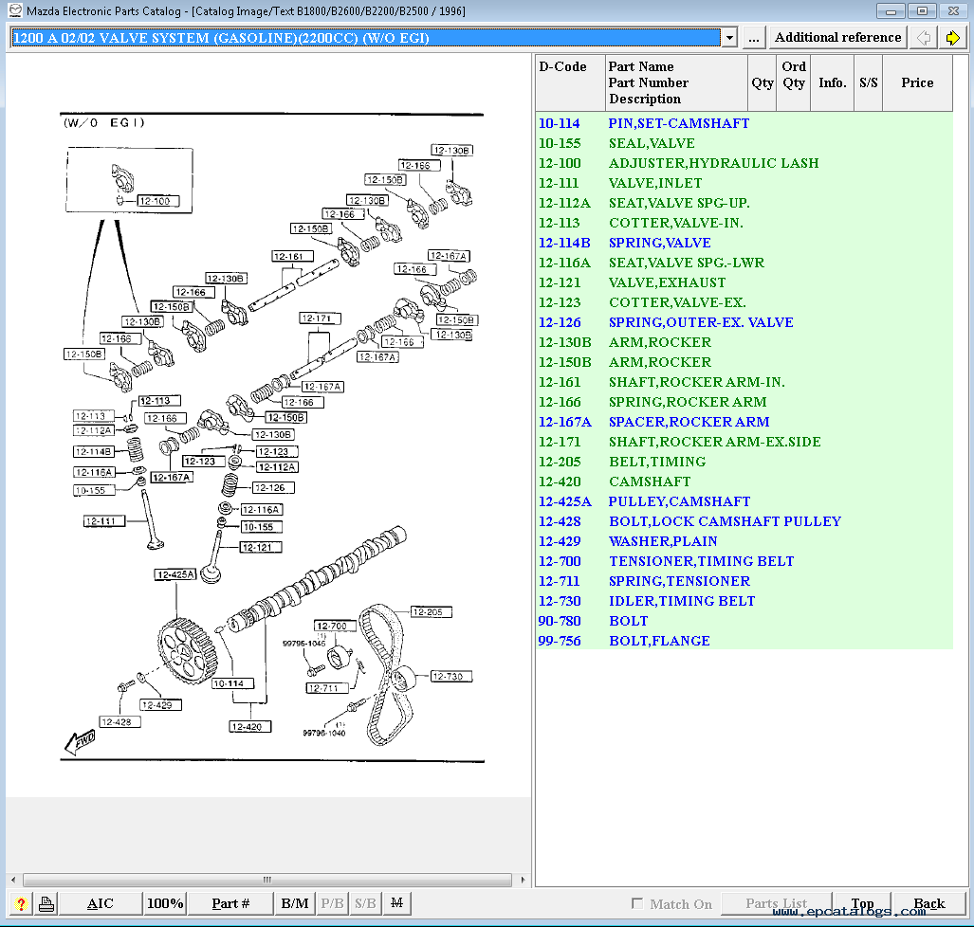974x927 pixels.
Task: Click the AIC button
Action: click(x=100, y=903)
